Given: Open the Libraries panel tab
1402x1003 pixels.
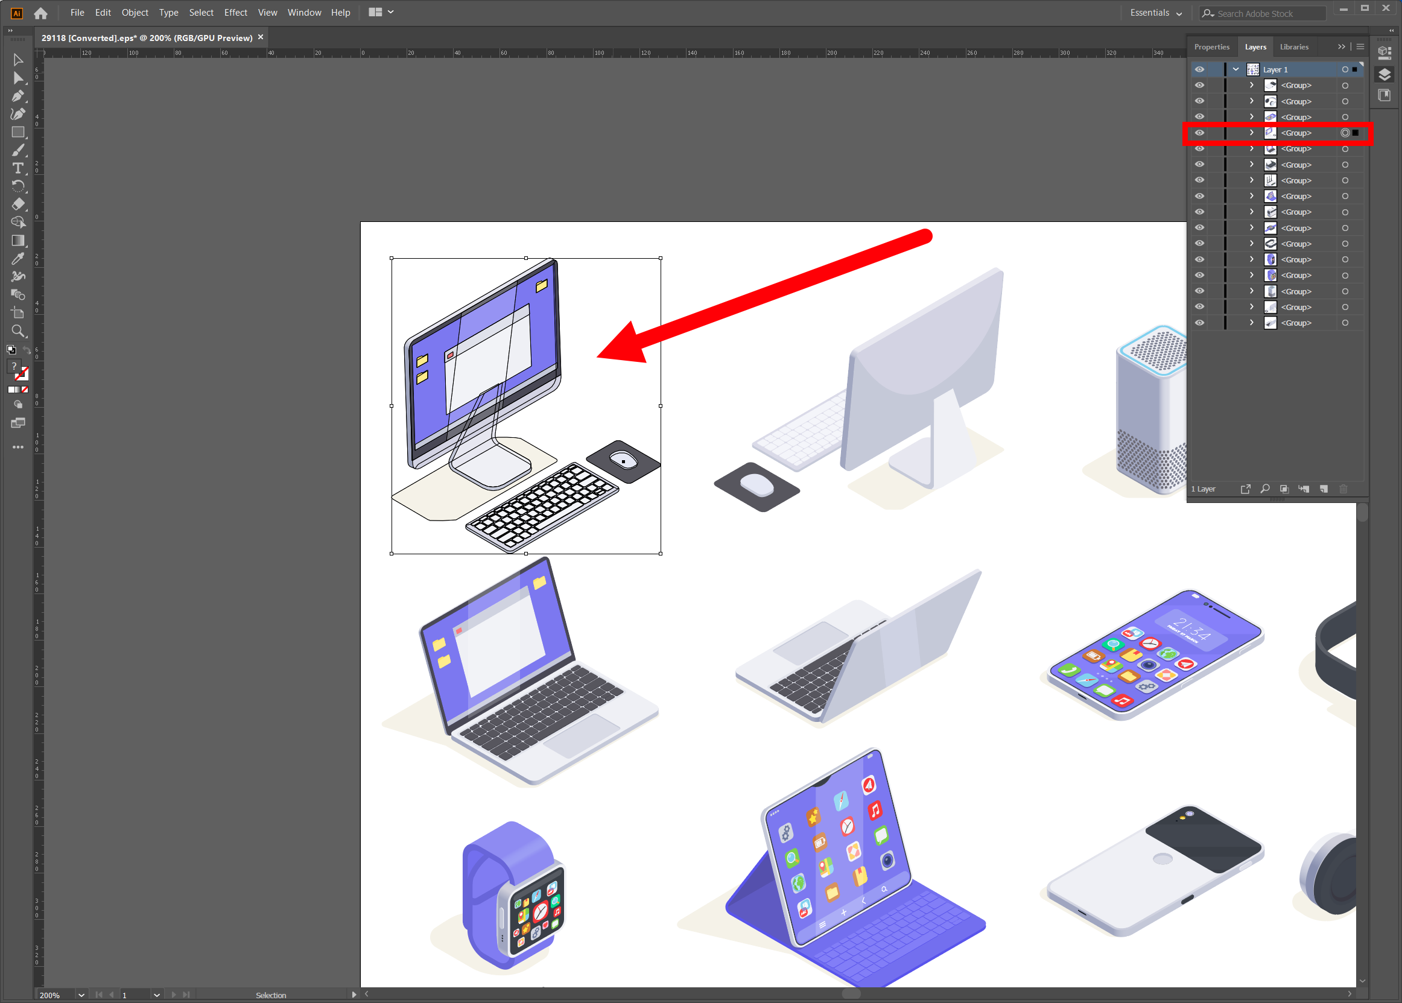Looking at the screenshot, I should 1294,47.
